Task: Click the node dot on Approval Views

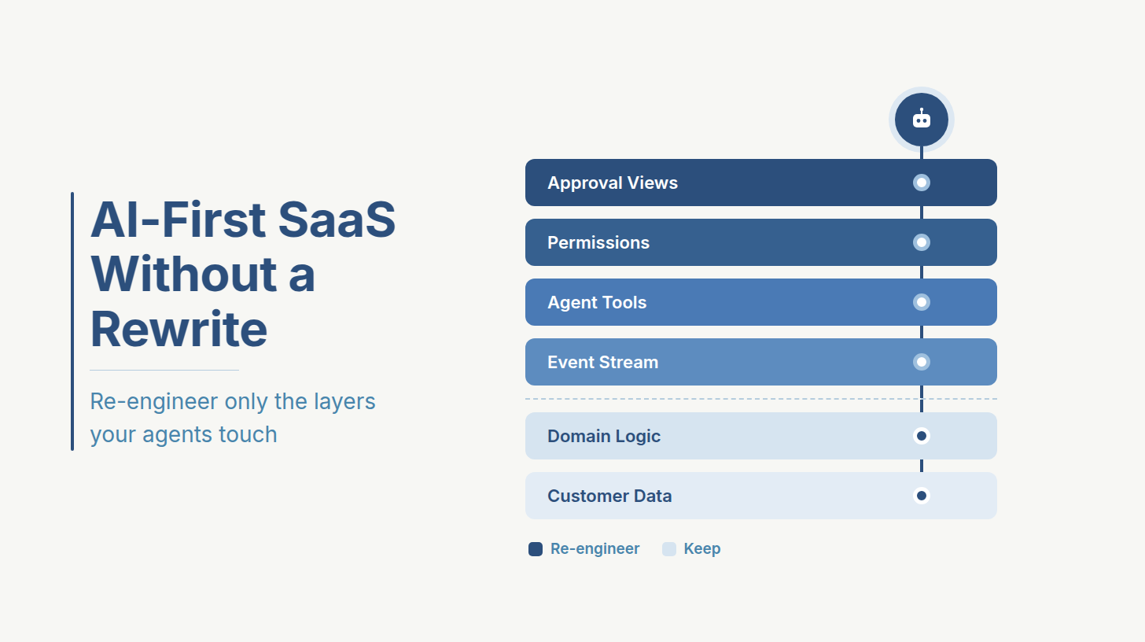Action: click(x=922, y=183)
